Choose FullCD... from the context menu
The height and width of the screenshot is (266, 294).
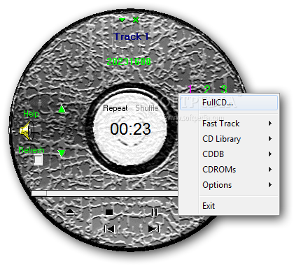point(229,102)
